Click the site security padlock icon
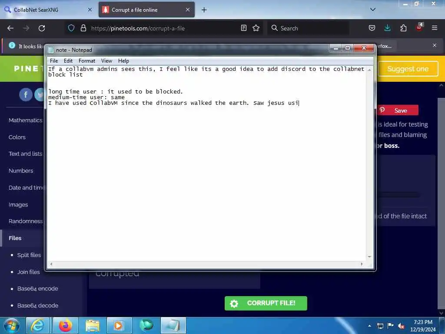 (x=83, y=28)
